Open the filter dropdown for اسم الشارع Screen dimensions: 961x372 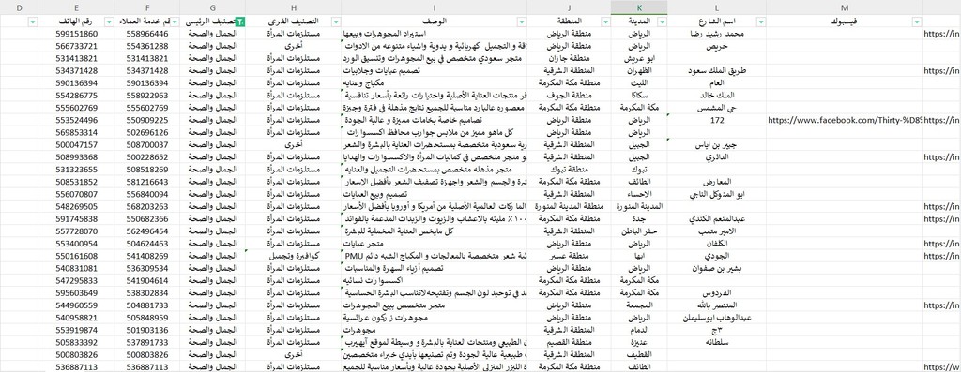coord(760,22)
